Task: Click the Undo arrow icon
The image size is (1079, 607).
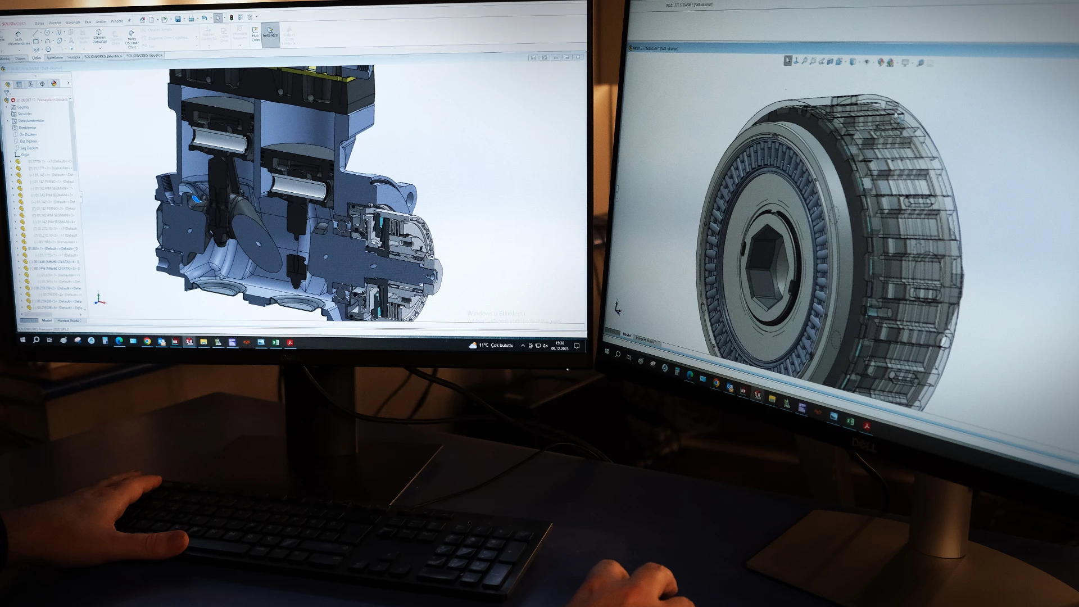Action: click(205, 19)
